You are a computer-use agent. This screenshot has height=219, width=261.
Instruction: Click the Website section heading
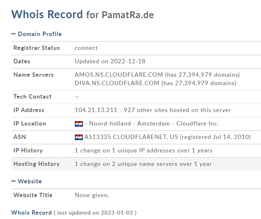(x=30, y=181)
